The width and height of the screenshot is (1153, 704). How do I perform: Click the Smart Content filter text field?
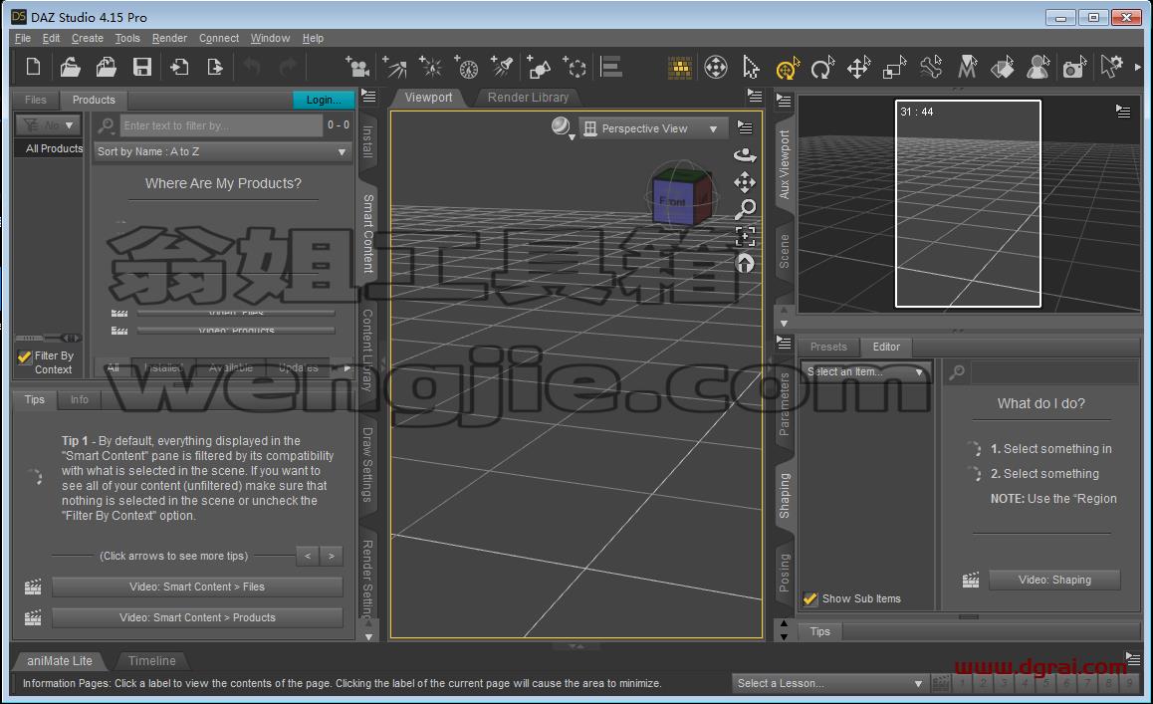pyautogui.click(x=221, y=125)
